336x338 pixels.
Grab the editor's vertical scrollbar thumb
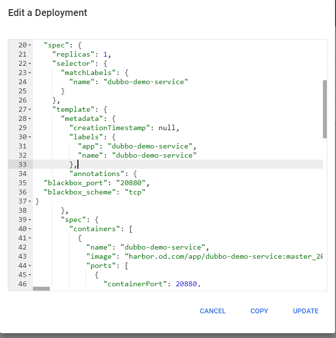coord(325,109)
